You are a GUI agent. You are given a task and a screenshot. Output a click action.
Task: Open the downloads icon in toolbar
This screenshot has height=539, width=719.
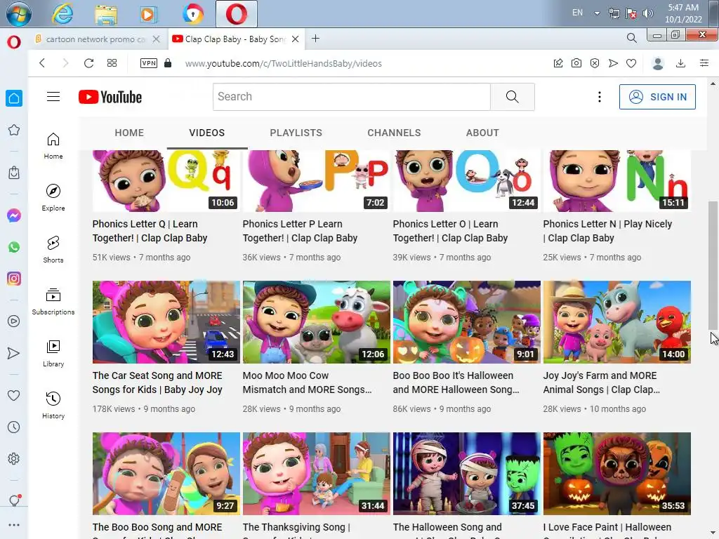[x=681, y=63]
